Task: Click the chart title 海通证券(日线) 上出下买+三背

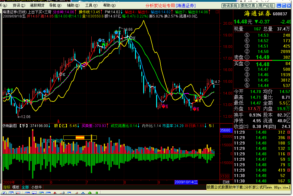Action: point(27,12)
